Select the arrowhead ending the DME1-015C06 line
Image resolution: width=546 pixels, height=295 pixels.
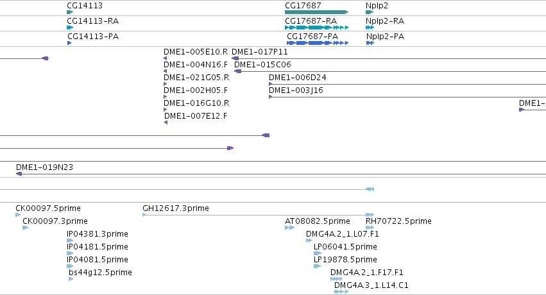point(238,71)
